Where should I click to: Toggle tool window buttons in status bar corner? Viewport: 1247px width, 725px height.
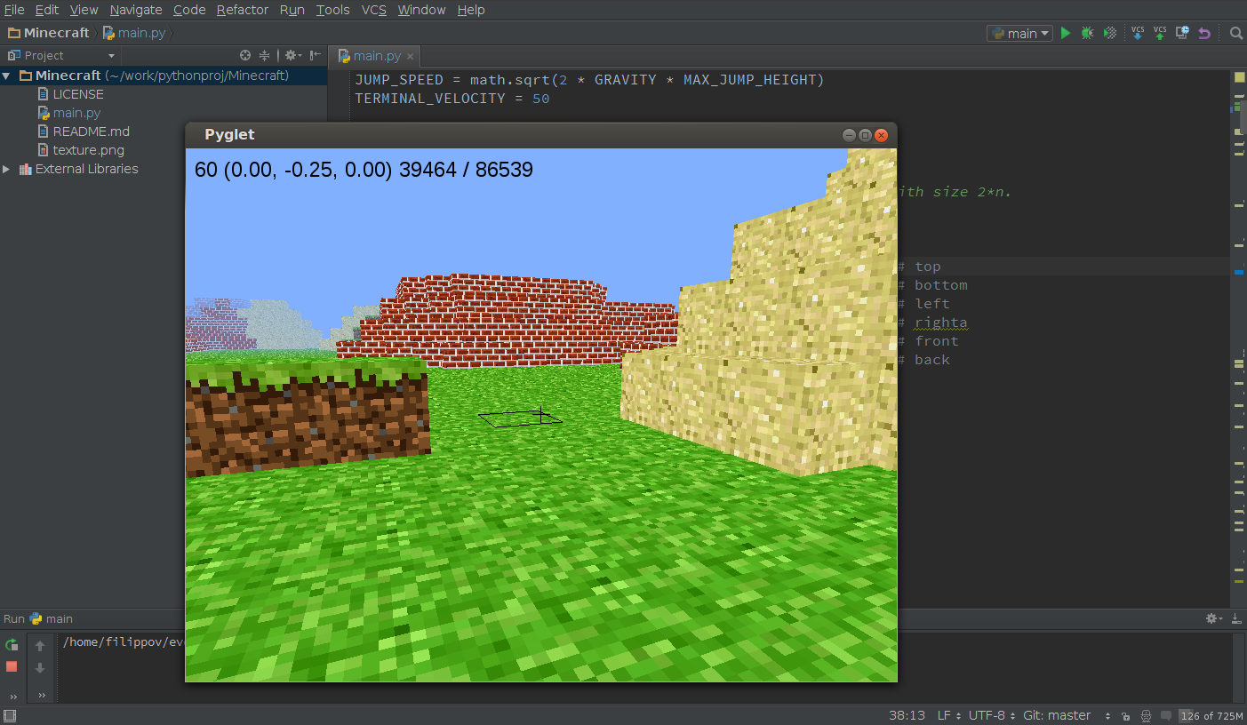(x=9, y=716)
